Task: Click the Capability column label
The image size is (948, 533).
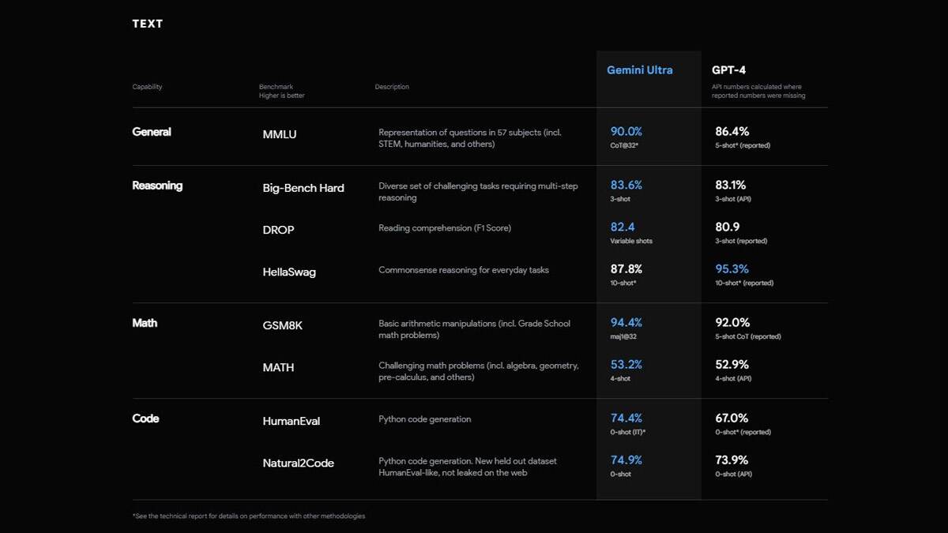Action: [x=148, y=87]
